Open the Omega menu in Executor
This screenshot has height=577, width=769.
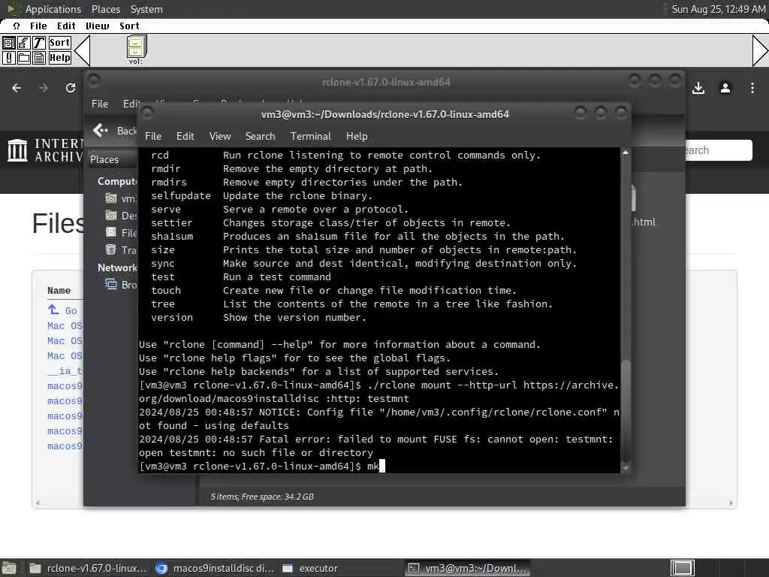(x=17, y=26)
